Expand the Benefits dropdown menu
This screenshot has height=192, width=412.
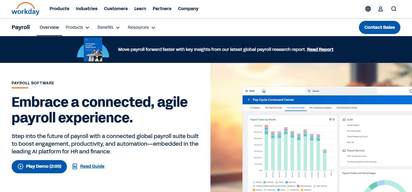click(x=108, y=27)
